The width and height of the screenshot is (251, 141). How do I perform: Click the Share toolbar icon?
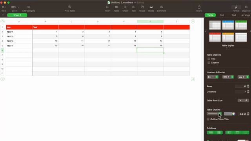[x=199, y=7]
